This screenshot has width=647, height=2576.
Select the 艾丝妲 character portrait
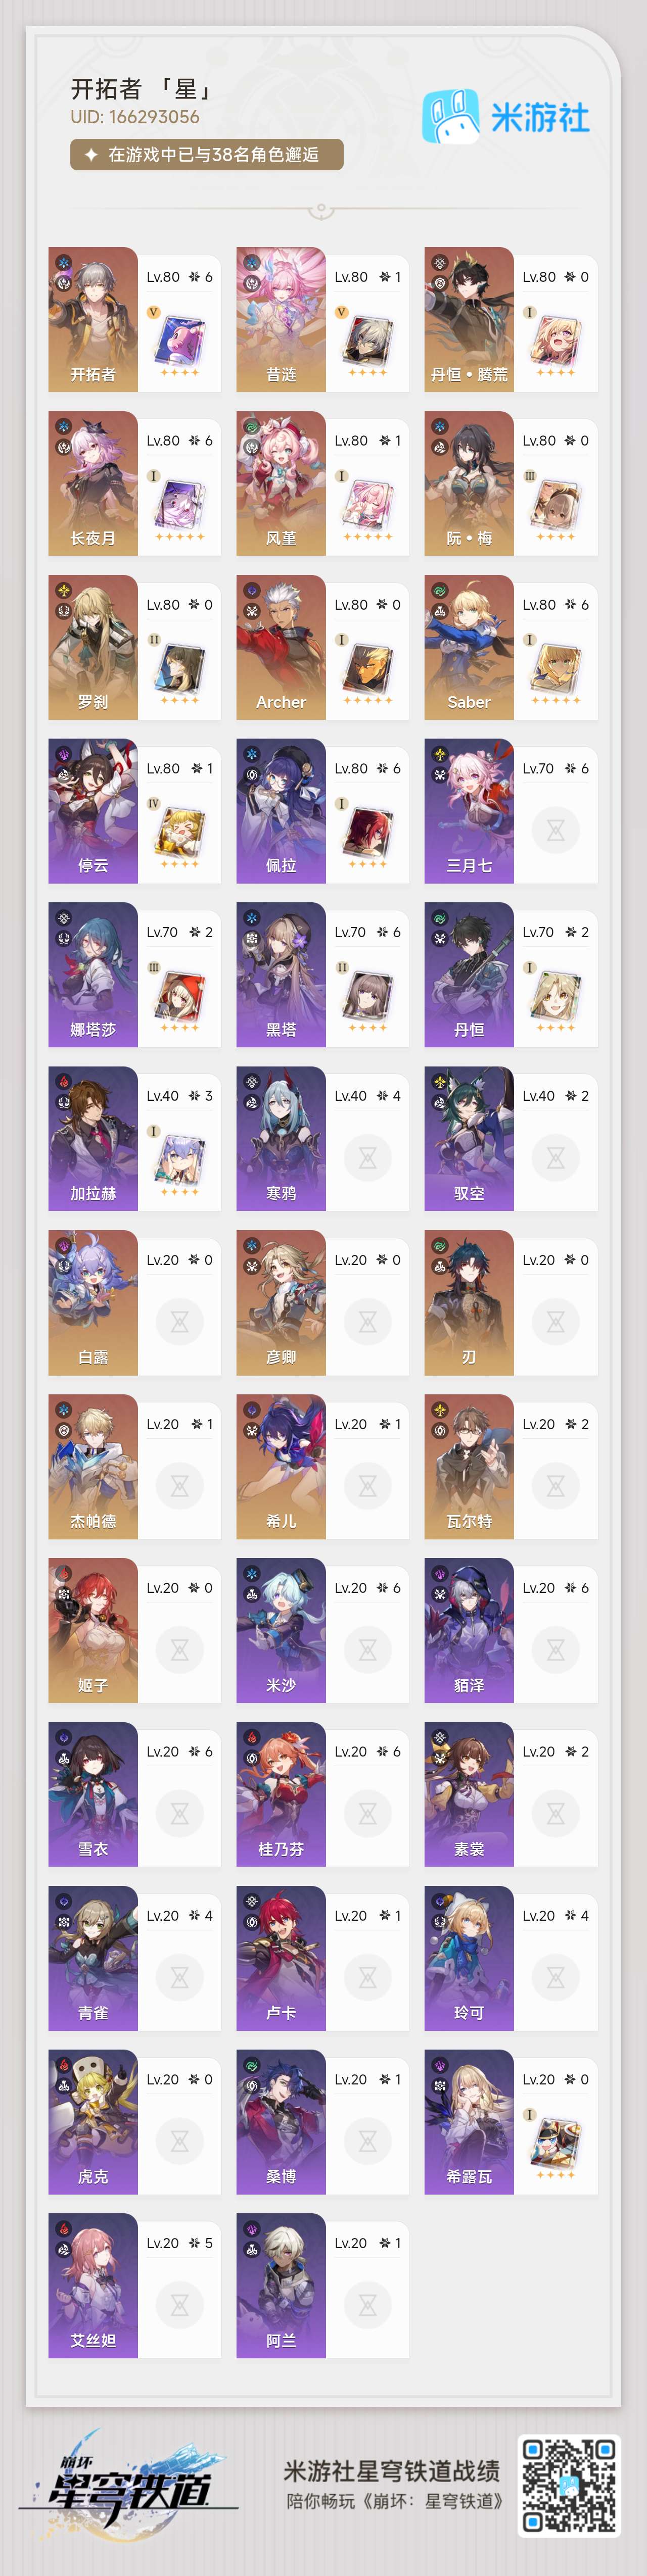93,2285
